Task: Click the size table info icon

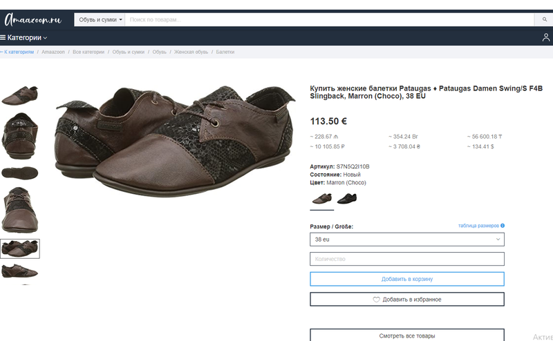Action: 503,226
